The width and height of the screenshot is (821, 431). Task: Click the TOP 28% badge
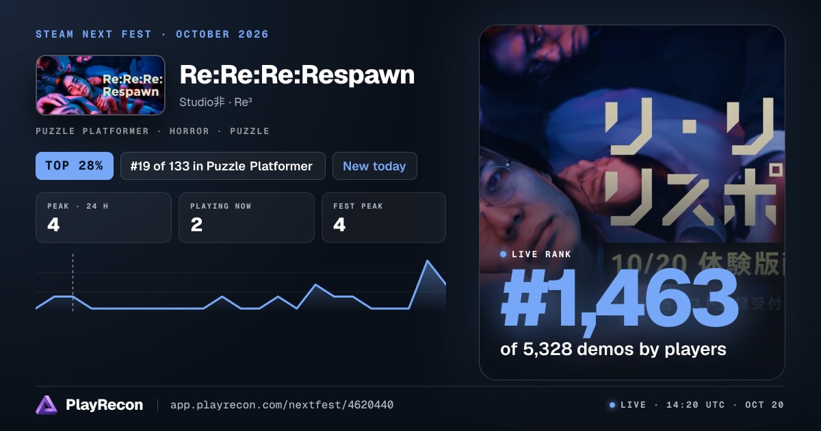click(x=75, y=166)
